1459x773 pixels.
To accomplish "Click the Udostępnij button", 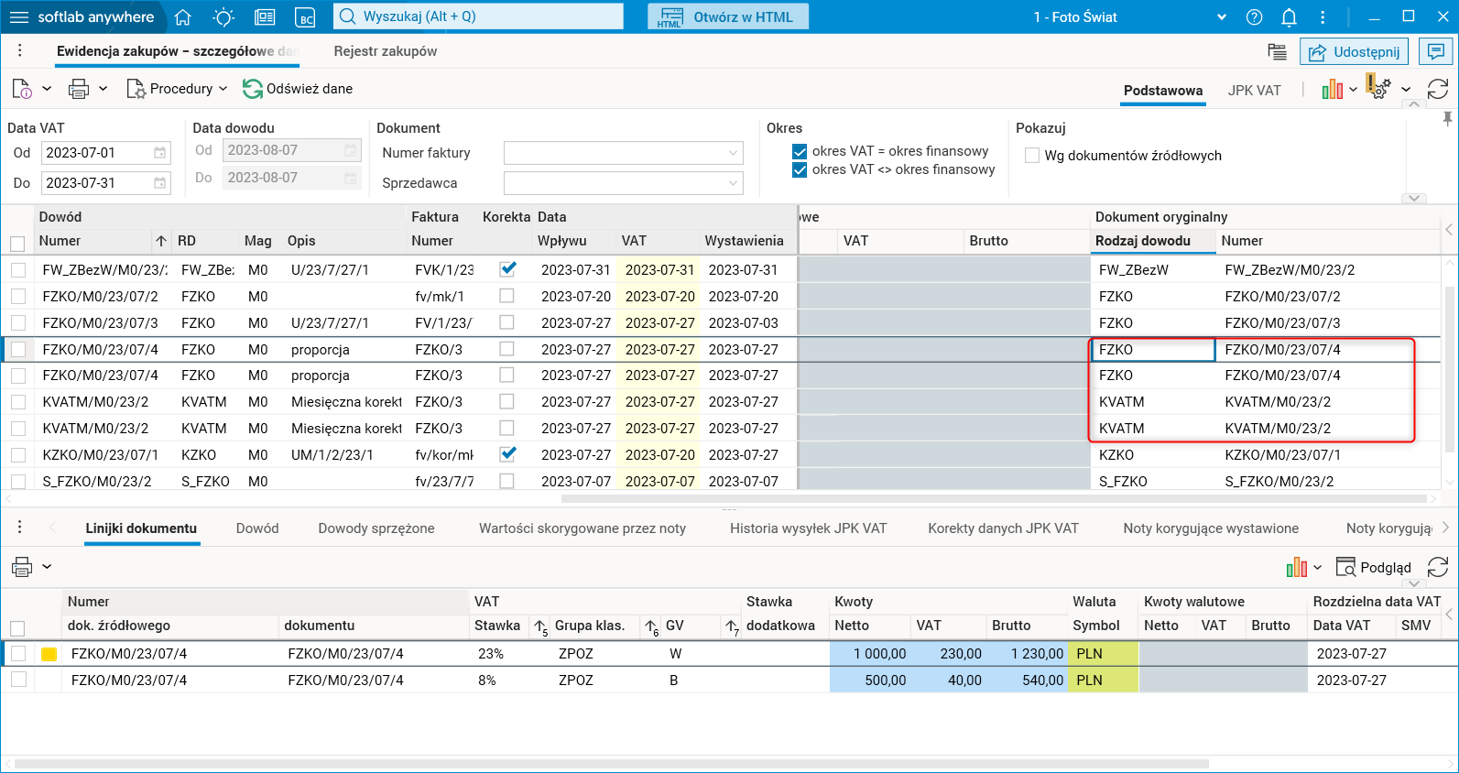I will coord(1354,52).
